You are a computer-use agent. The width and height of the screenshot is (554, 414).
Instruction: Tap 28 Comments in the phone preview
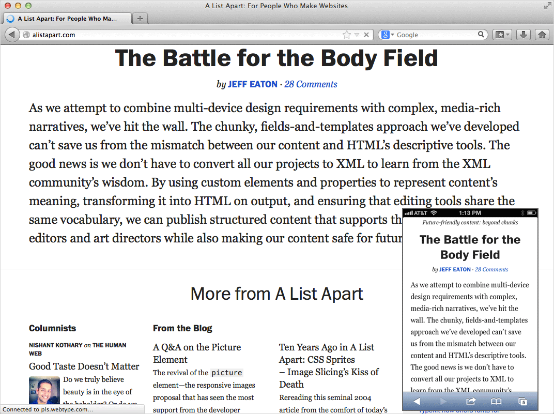click(491, 269)
